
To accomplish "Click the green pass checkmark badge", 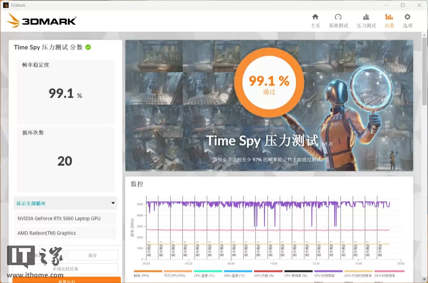I will pyautogui.click(x=88, y=47).
